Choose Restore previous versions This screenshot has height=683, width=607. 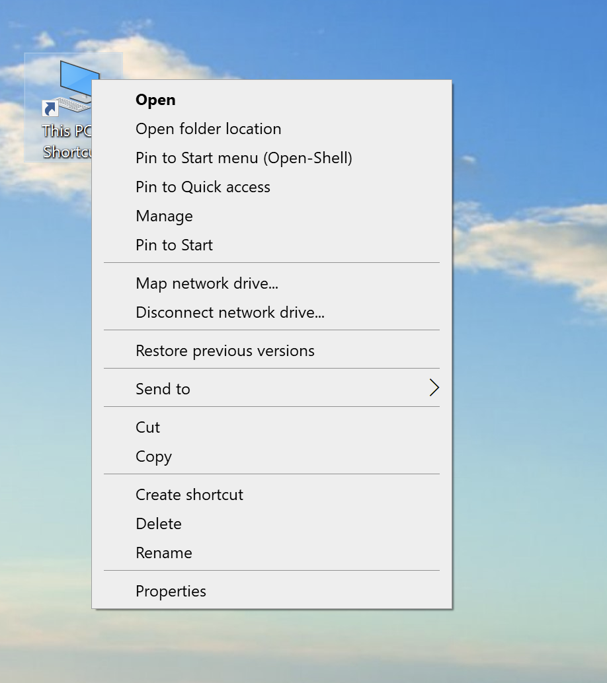click(225, 351)
